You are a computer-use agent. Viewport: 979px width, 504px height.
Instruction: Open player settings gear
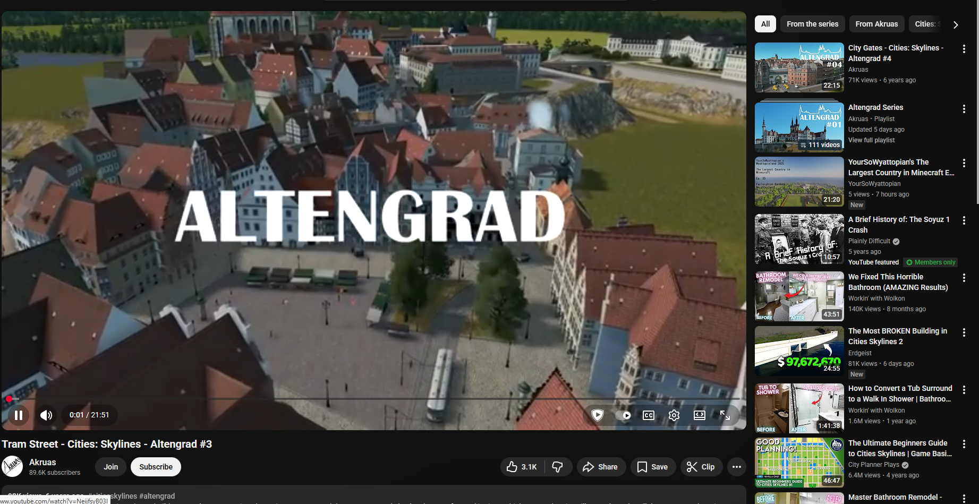(674, 415)
